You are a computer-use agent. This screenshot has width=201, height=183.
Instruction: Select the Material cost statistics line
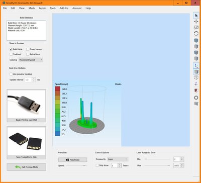click(x=16, y=31)
